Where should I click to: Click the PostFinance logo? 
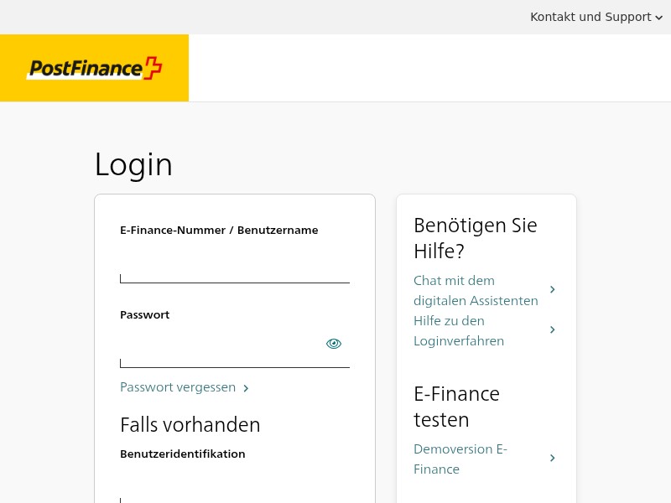94,68
